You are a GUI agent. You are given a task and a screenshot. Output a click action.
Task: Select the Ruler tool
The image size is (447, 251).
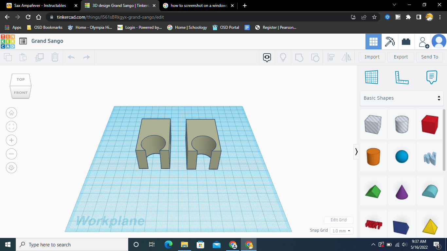click(x=402, y=77)
